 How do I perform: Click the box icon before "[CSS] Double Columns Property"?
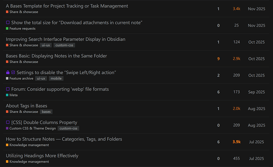(8, 123)
